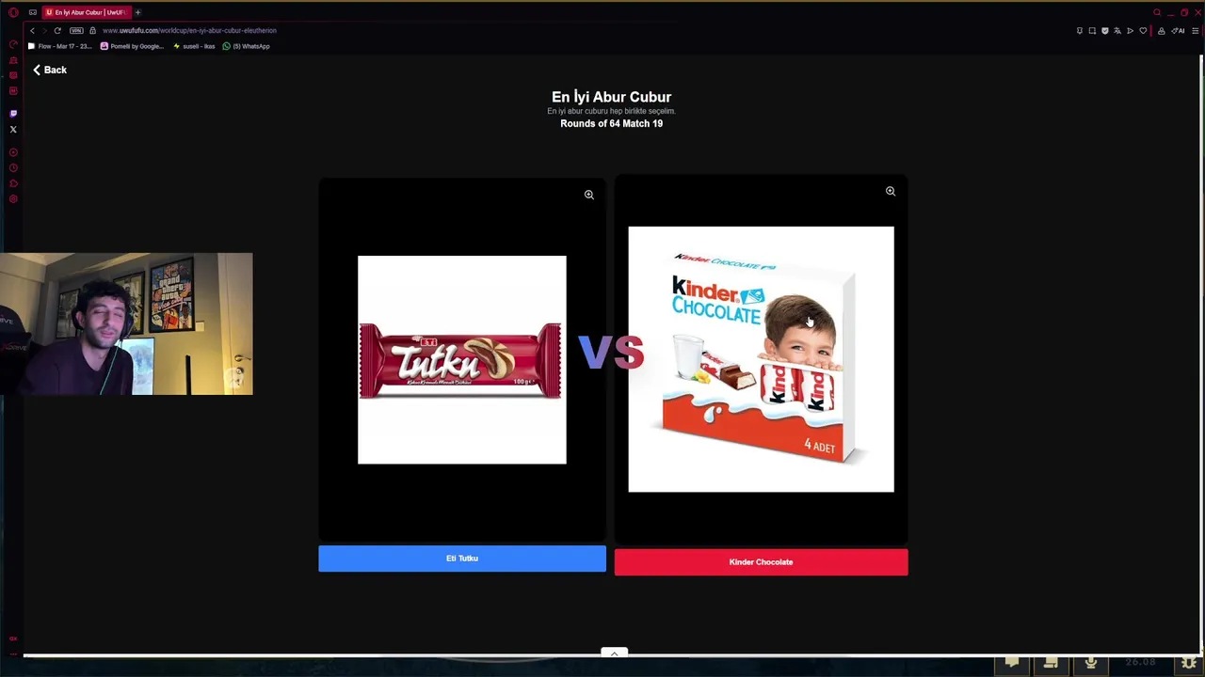Click the Eti Tutku product image

click(462, 360)
